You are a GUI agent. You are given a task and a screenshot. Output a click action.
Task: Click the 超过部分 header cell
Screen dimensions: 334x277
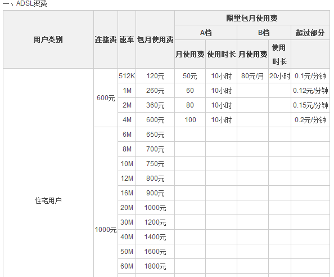[310, 33]
